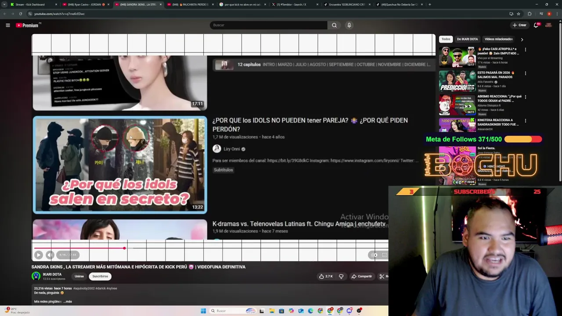Go back in browser history
This screenshot has width=562, height=316.
tap(5, 14)
